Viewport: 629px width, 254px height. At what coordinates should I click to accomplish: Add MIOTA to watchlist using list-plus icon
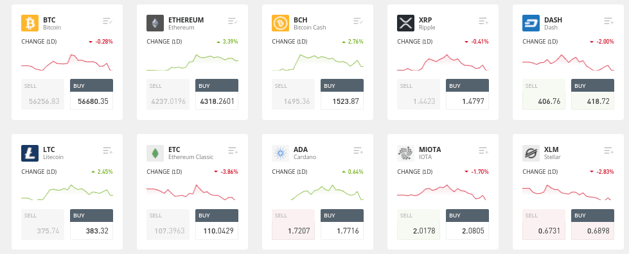point(483,151)
